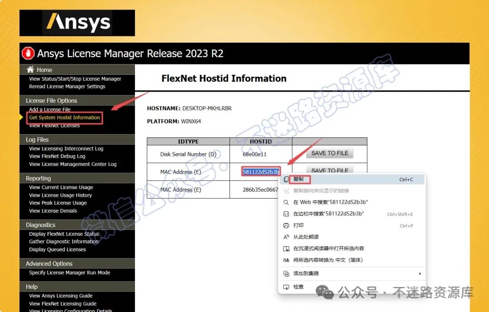
Task: Click the printer icon in the context menu
Action: pyautogui.click(x=286, y=225)
